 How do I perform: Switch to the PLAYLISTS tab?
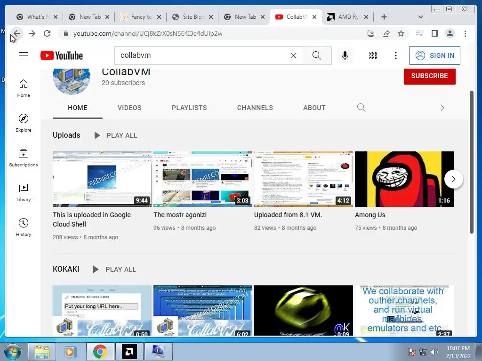189,108
